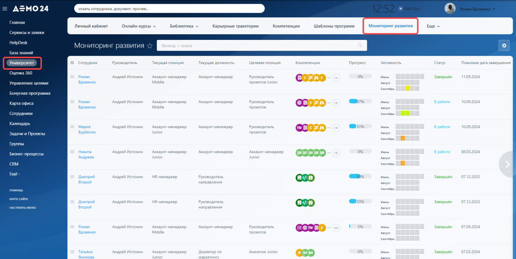This screenshot has width=516, height=259.
Task: Expand the Онлайн-курсы dropdown
Action: coord(139,26)
